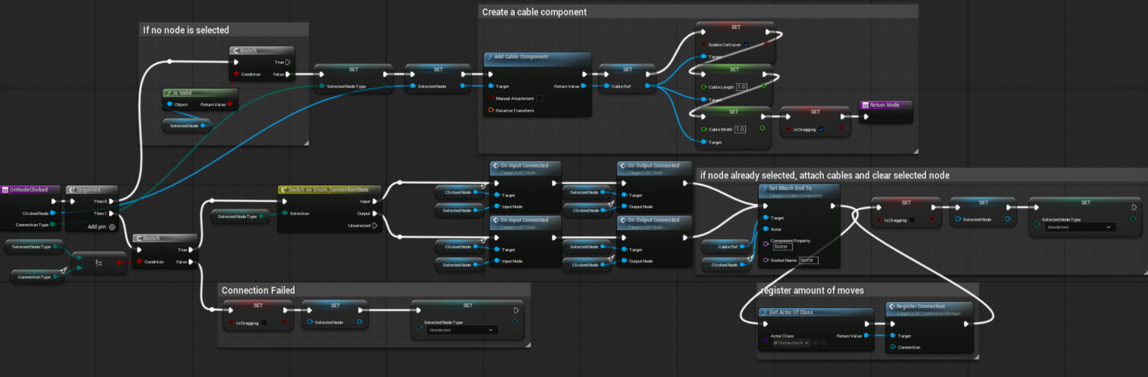Click the Register Connection node icon

click(892, 306)
